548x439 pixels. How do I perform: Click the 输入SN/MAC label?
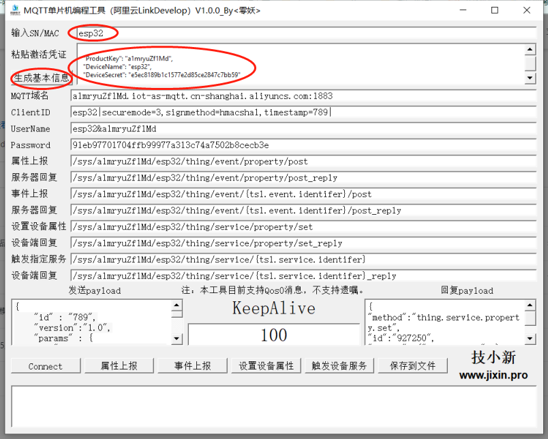[x=35, y=33]
